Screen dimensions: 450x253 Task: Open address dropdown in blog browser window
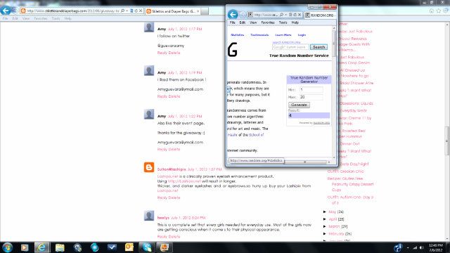click(127, 11)
